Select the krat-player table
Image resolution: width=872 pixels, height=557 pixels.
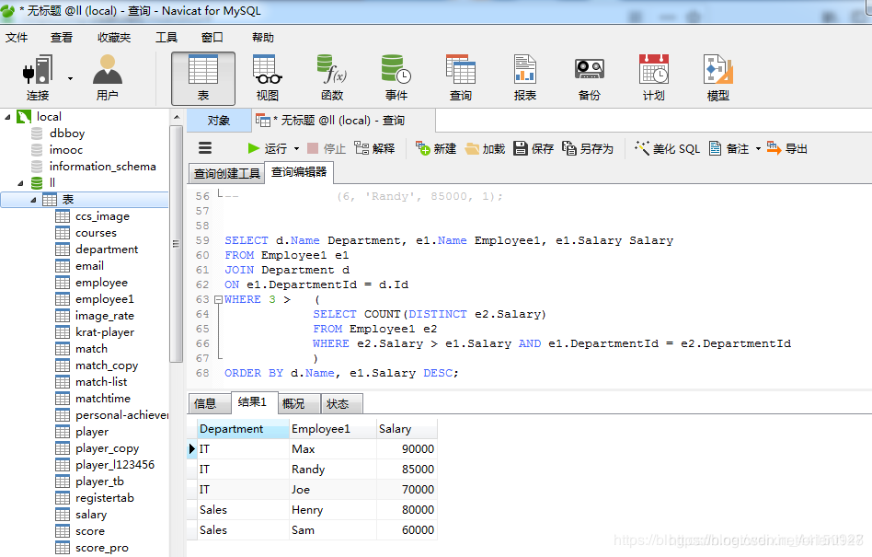pos(105,332)
